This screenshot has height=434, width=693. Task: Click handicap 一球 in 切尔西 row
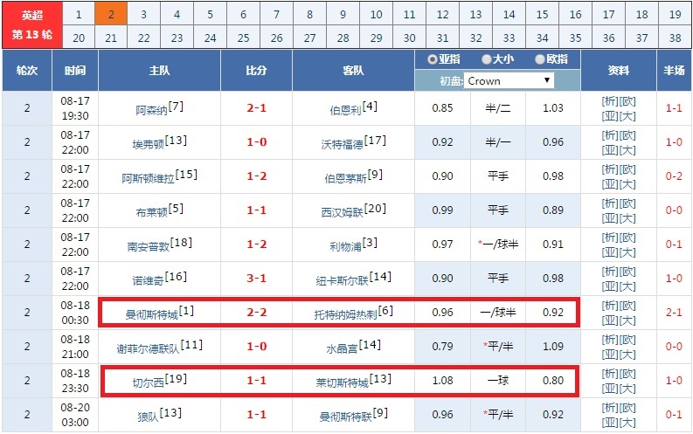497,380
